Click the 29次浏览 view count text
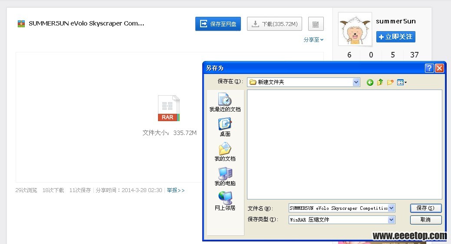Image resolution: width=451 pixels, height=244 pixels. pyautogui.click(x=26, y=190)
